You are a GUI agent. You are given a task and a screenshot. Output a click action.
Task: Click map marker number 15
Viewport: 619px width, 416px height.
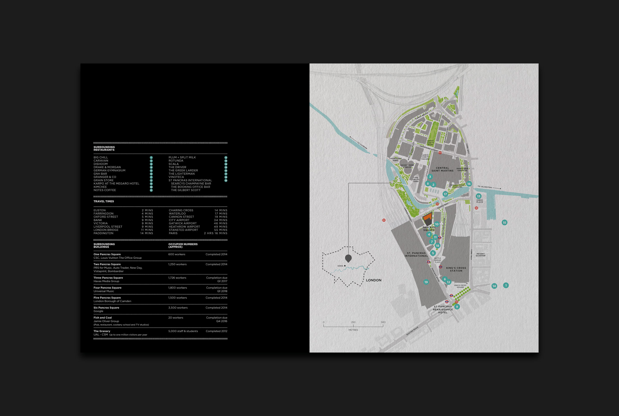(x=504, y=223)
